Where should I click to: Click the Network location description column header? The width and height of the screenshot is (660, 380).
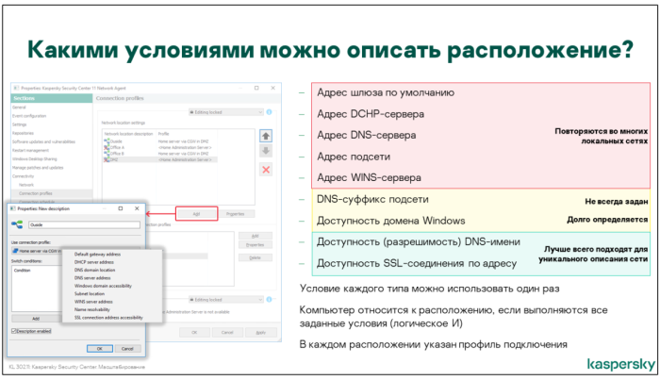point(129,134)
